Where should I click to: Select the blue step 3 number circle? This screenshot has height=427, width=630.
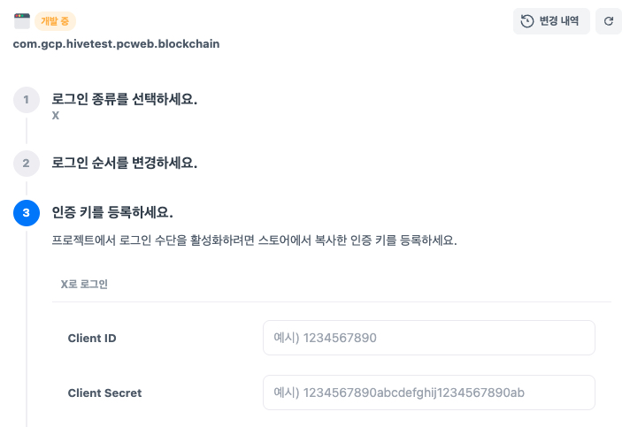27,212
